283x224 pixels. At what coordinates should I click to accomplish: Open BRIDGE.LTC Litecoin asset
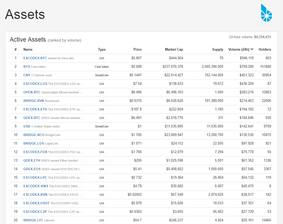33,220
